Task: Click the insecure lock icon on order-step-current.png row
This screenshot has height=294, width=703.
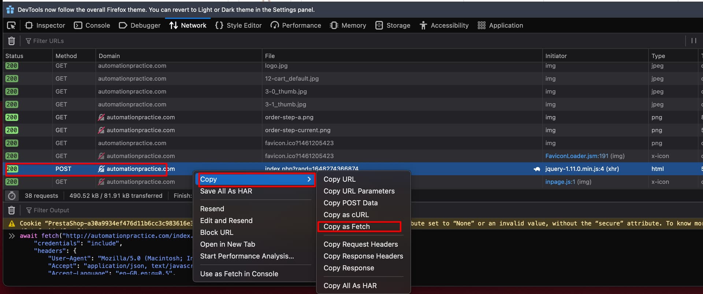Action: (101, 130)
